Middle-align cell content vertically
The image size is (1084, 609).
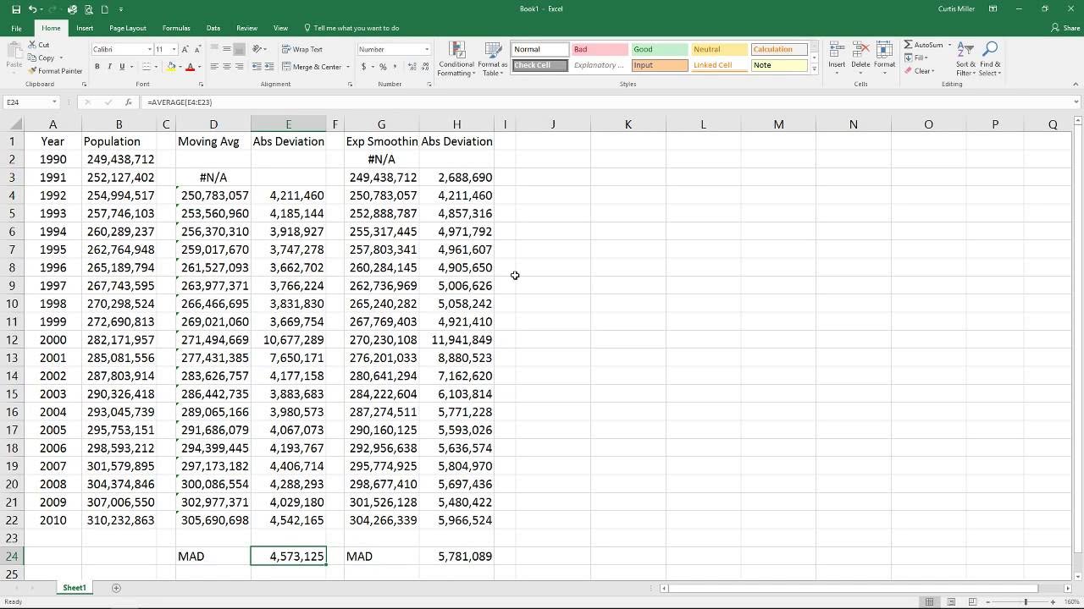226,49
